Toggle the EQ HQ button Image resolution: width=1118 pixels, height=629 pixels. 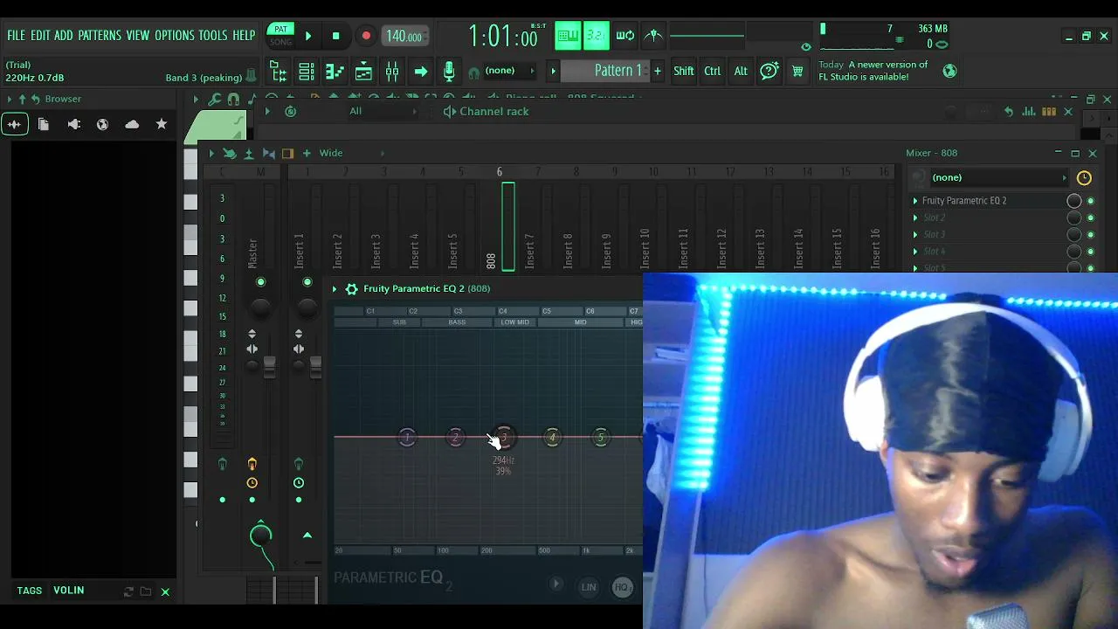[x=622, y=587]
